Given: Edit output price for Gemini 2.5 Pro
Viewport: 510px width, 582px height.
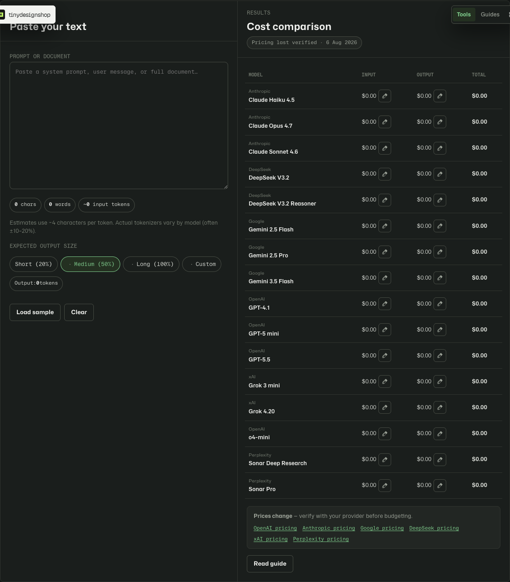Looking at the screenshot, I should click(x=440, y=252).
